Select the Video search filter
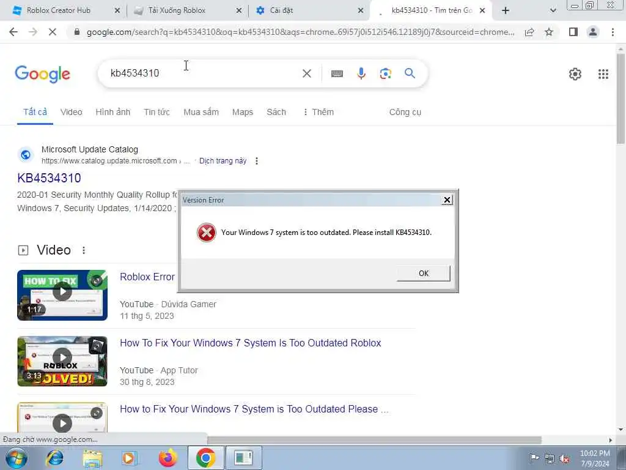626x470 pixels. [x=71, y=113]
